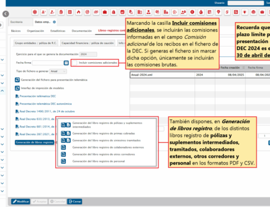Click the Fecha creación column header
Screen dimensions: 270x207
pyautogui.click(x=230, y=68)
